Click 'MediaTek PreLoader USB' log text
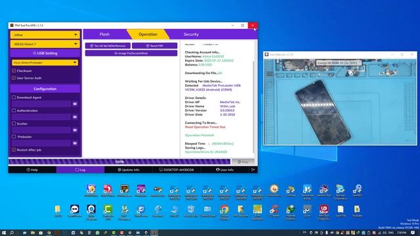The width and height of the screenshot is (420, 236). [221, 85]
